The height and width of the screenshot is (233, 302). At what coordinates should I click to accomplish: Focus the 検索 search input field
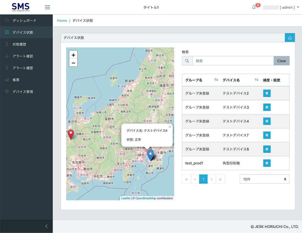click(x=233, y=61)
